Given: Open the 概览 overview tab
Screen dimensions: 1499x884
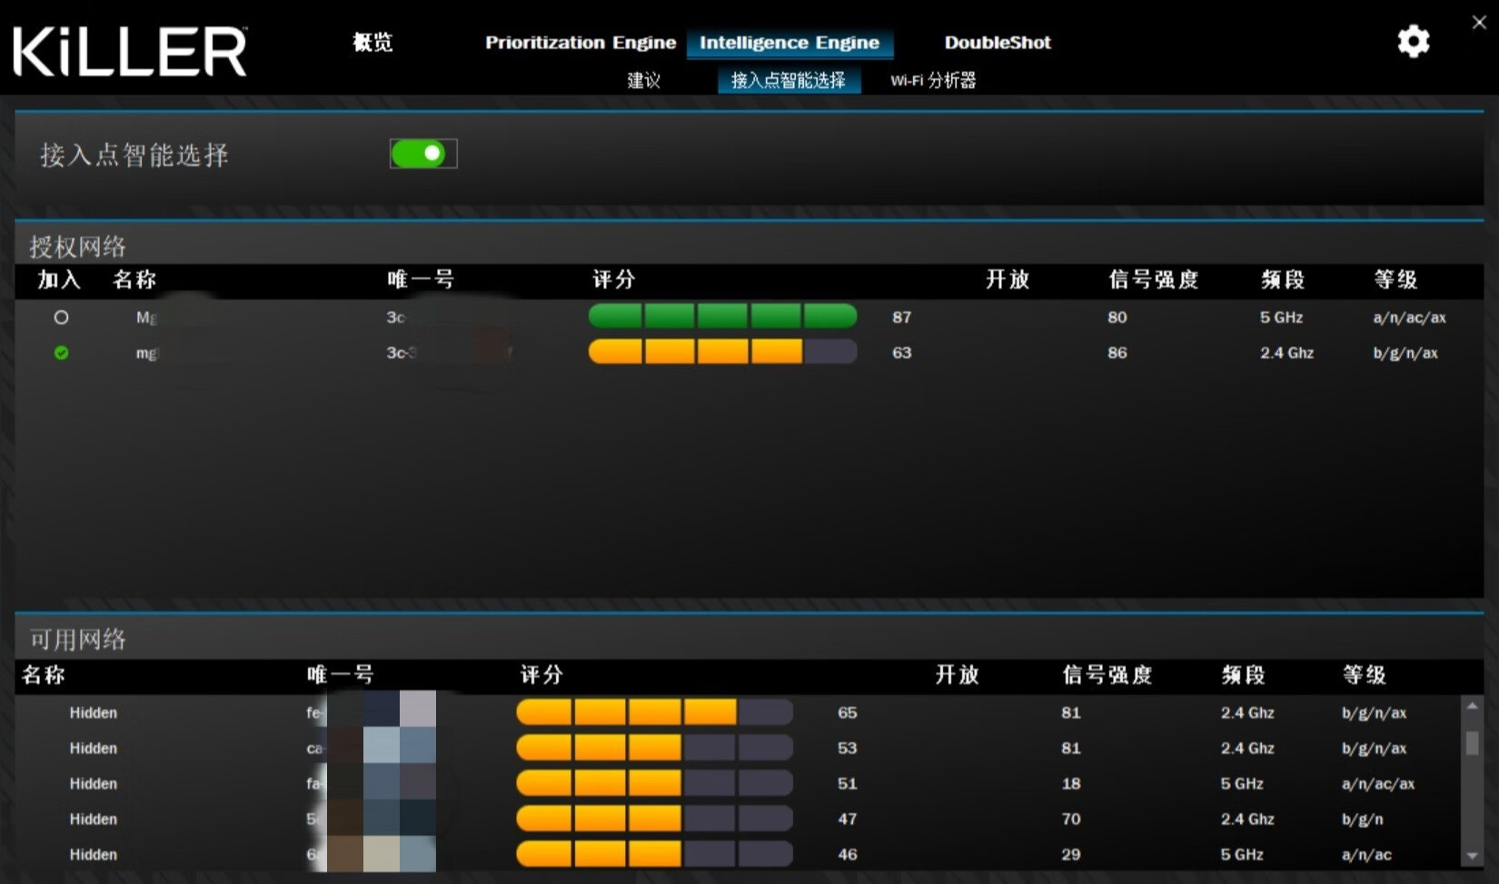Looking at the screenshot, I should coord(372,43).
